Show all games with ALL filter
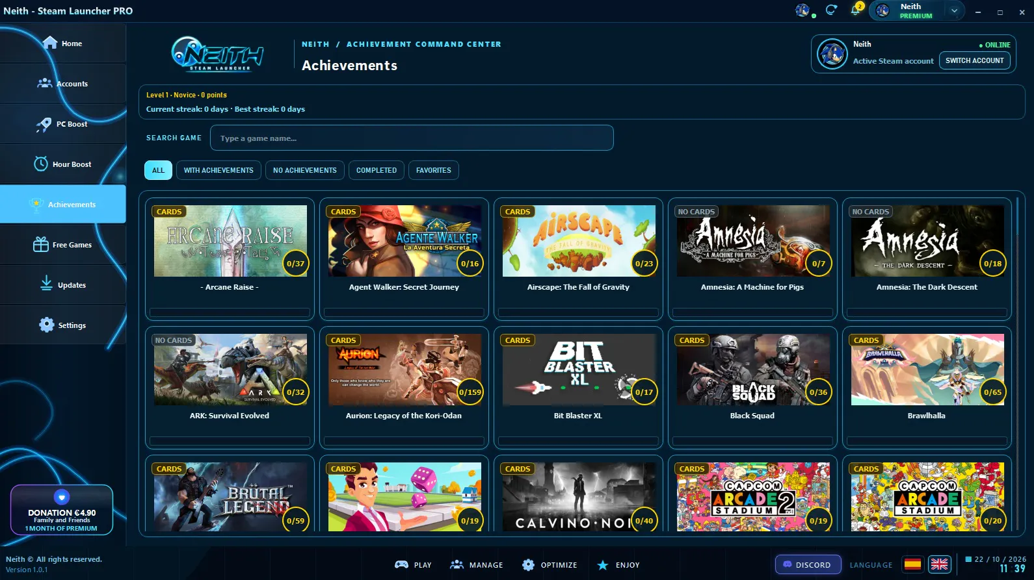The width and height of the screenshot is (1034, 580). pyautogui.click(x=158, y=170)
